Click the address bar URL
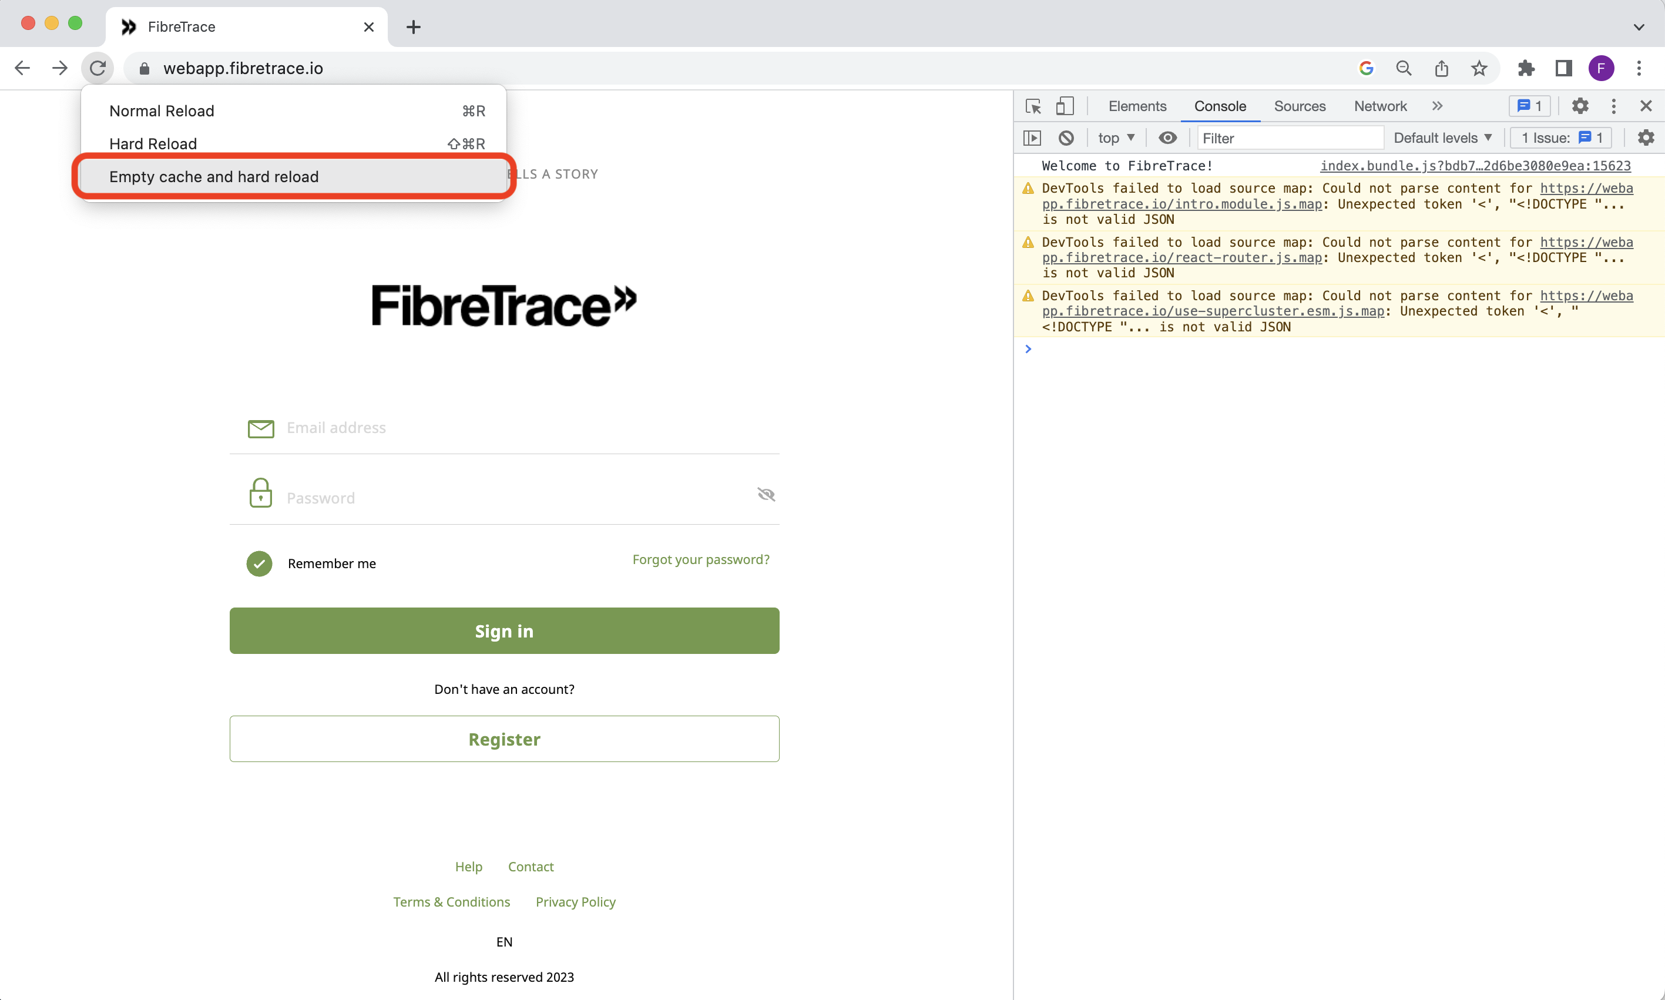Image resolution: width=1665 pixels, height=1000 pixels. [243, 68]
